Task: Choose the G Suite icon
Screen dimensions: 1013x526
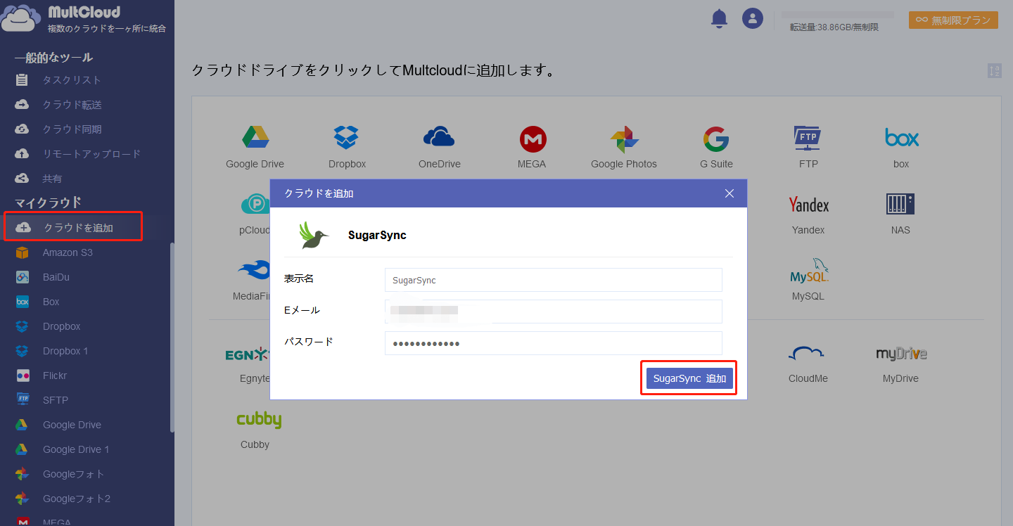Action: coord(716,139)
